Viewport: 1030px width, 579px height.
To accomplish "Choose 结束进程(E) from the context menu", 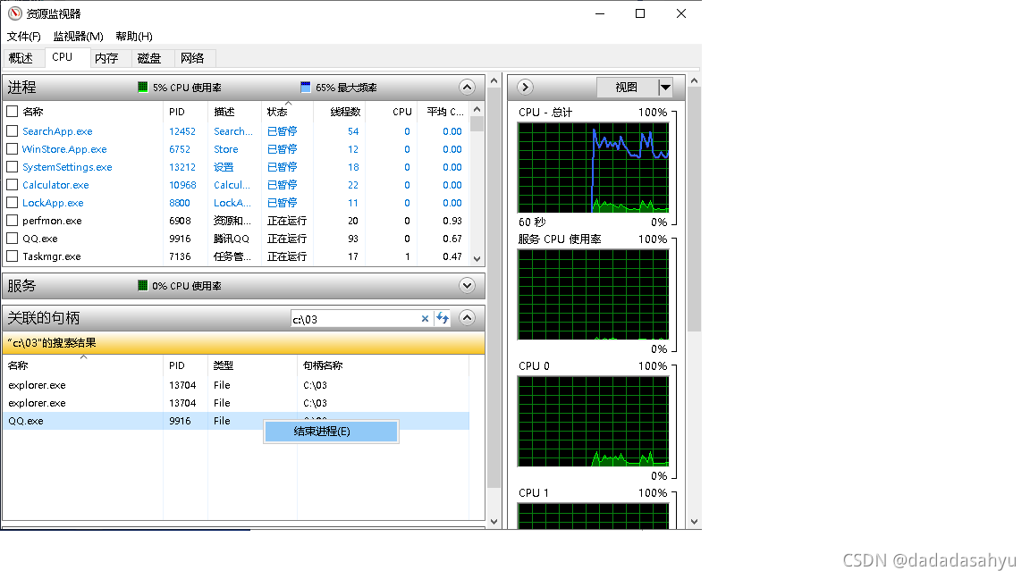I will (331, 432).
